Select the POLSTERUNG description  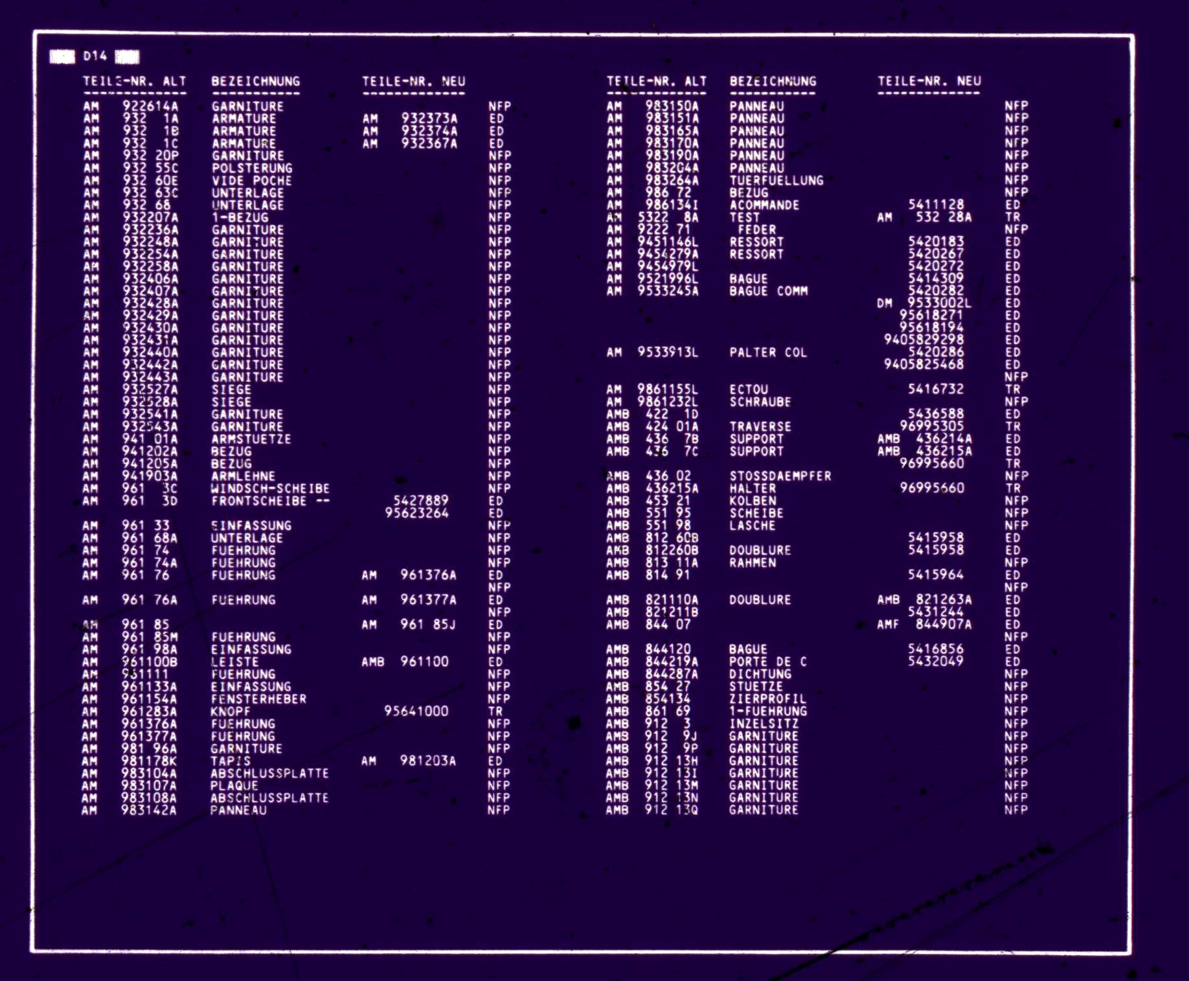tap(252, 168)
